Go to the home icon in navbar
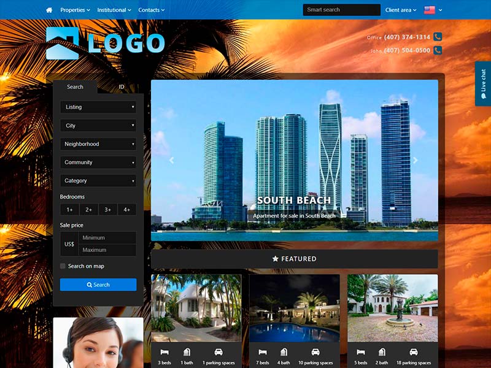This screenshot has height=368, width=491. click(x=49, y=10)
